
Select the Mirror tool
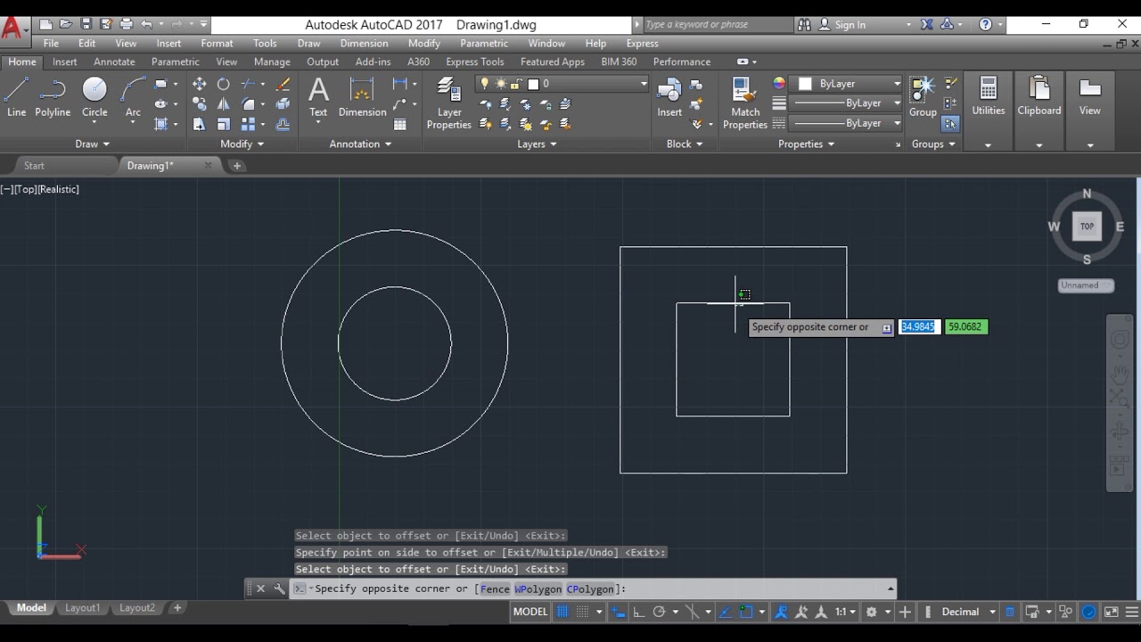coord(224,104)
